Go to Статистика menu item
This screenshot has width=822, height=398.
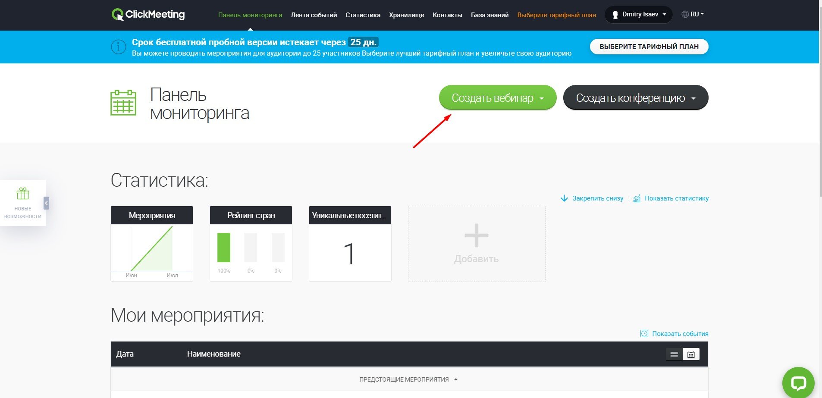pyautogui.click(x=363, y=15)
